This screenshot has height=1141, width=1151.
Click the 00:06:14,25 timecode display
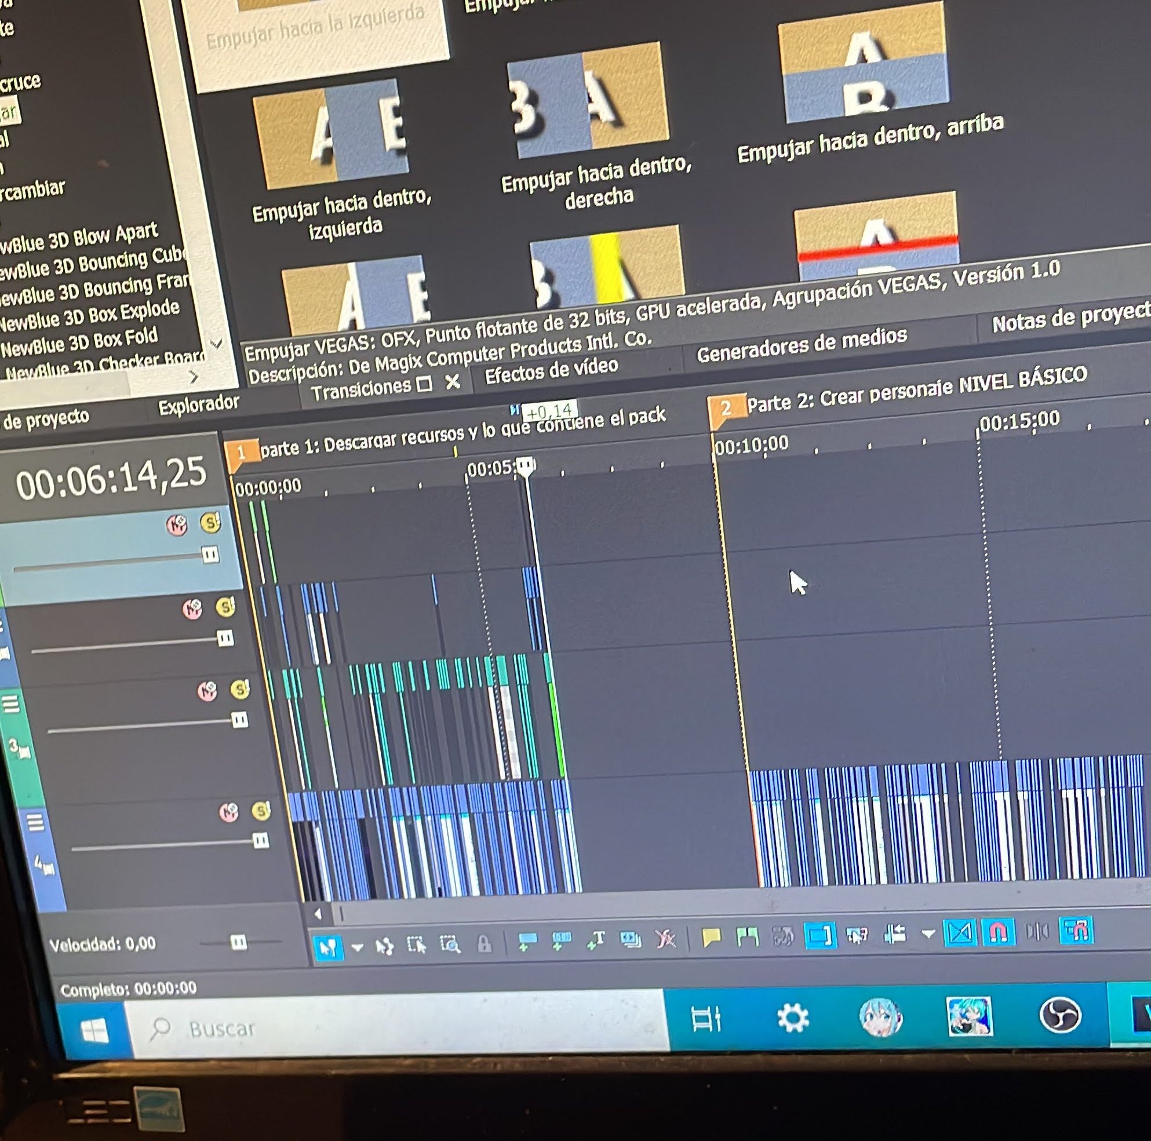[111, 479]
